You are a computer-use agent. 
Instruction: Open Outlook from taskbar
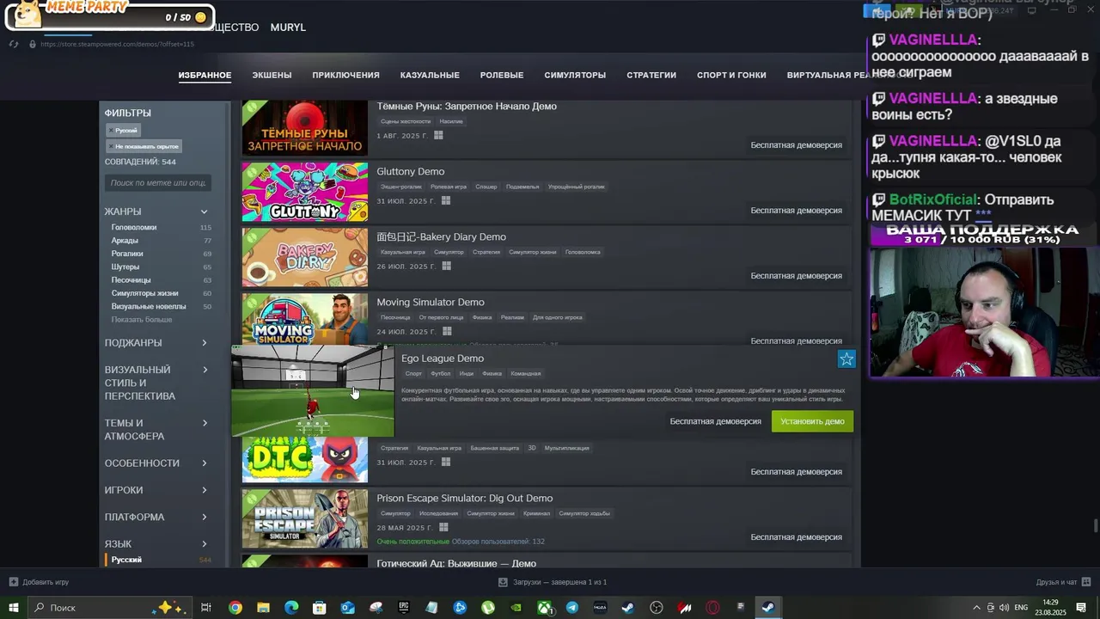coord(347,608)
